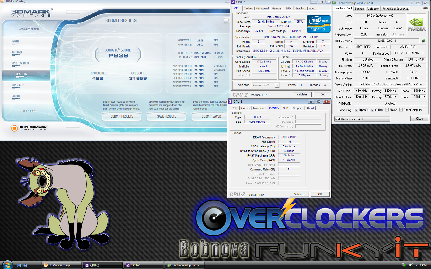This screenshot has width=431, height=269.
Task: Toggle the DirectCompute checkbox in GPU-Z
Action: click(401, 110)
